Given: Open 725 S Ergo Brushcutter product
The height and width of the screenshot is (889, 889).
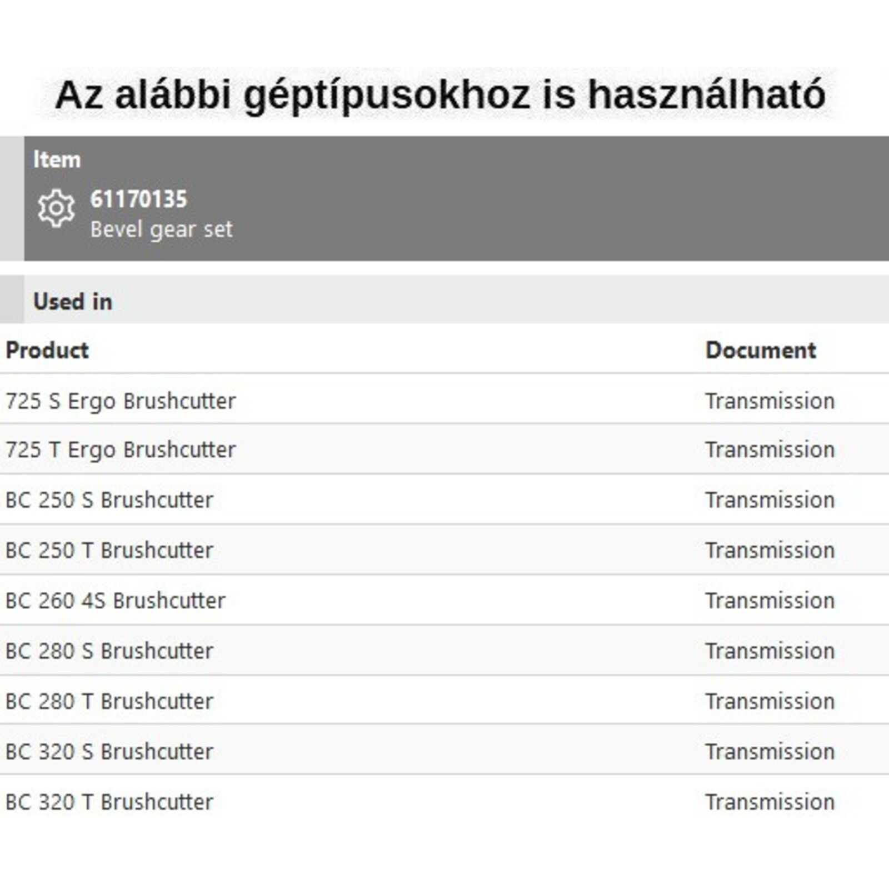Looking at the screenshot, I should tap(121, 401).
